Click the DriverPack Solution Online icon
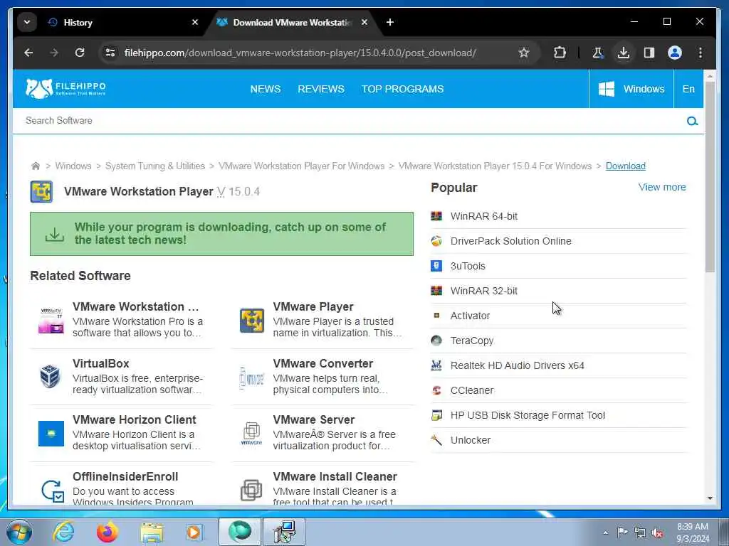Screen dimensions: 729x546 436,241
